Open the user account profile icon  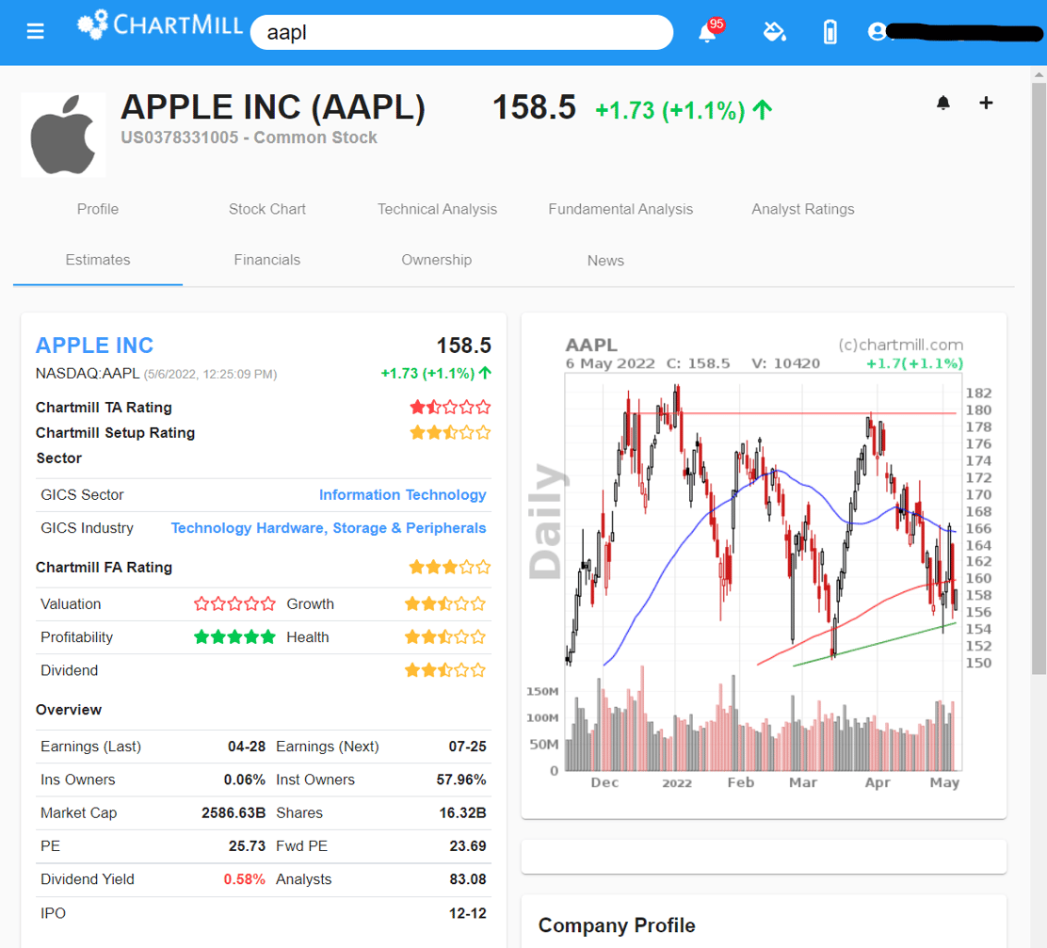pyautogui.click(x=877, y=31)
